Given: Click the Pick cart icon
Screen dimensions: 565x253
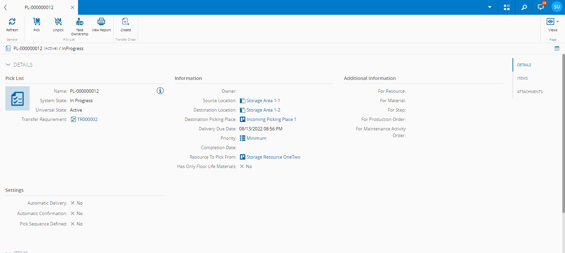Looking at the screenshot, I should click(x=37, y=22).
